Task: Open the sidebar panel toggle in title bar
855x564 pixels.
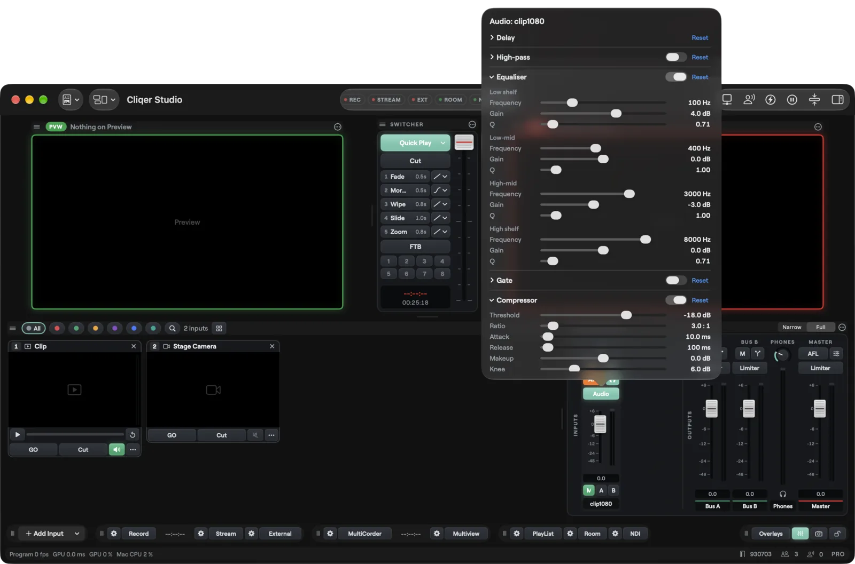Action: coord(837,100)
